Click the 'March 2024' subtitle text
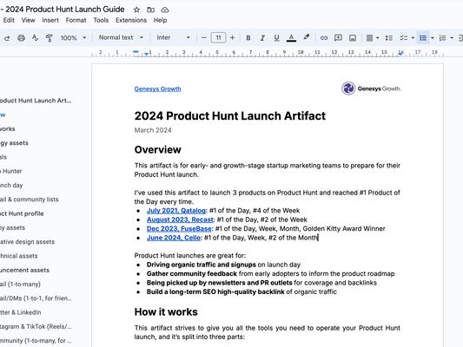 click(x=153, y=130)
